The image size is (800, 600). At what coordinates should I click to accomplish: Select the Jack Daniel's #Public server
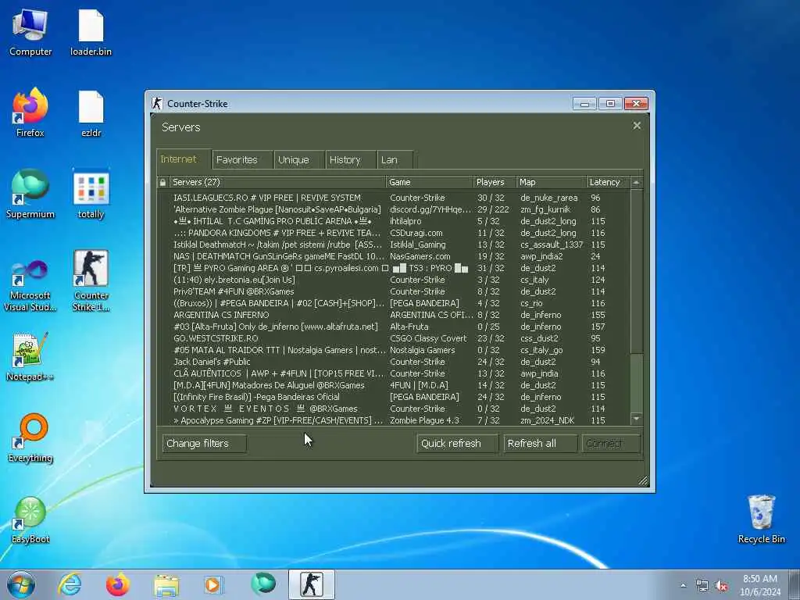pyautogui.click(x=394, y=362)
